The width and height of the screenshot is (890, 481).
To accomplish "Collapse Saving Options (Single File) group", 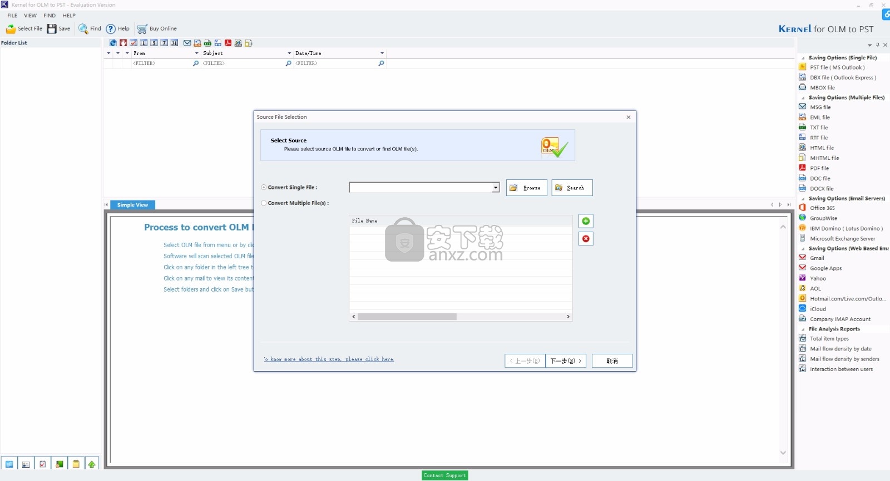I will click(x=803, y=58).
